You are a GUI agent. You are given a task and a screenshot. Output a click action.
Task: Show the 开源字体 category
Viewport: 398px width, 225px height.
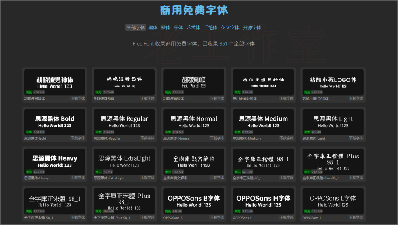pyautogui.click(x=252, y=28)
